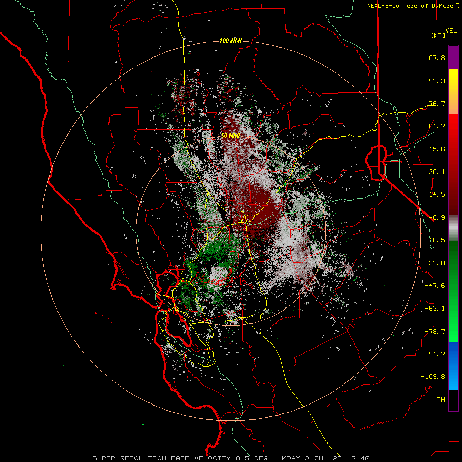Click the VEL legend title
462x462 pixels.
pyautogui.click(x=451, y=31)
